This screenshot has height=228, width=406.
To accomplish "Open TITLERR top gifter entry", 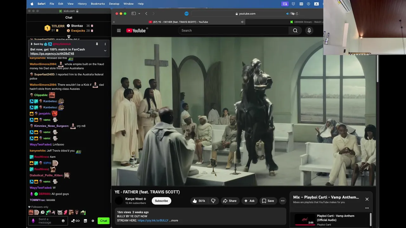I will (x=55, y=28).
